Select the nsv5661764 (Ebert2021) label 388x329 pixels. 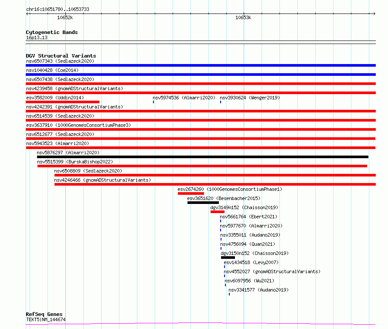point(248,217)
